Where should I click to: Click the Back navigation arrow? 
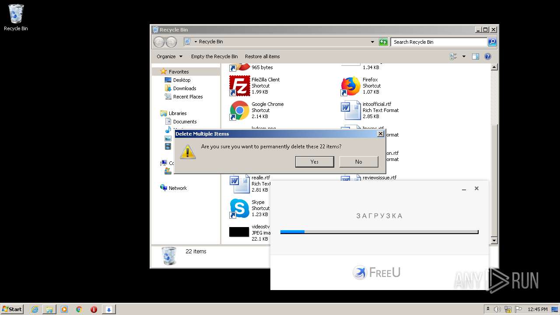159,42
